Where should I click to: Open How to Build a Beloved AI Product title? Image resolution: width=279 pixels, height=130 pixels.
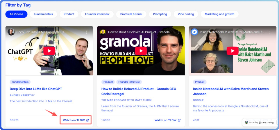[x=139, y=92]
